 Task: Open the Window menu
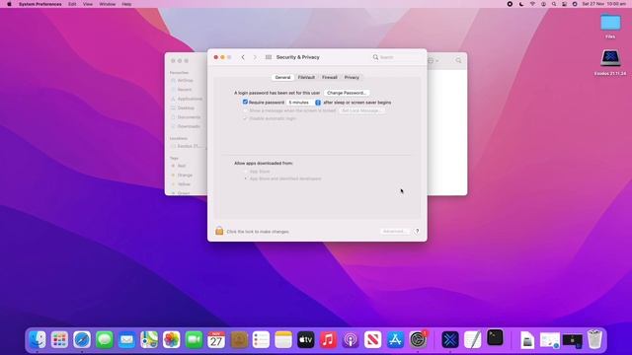coord(108,4)
